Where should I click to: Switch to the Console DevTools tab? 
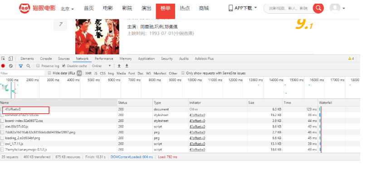(46, 58)
